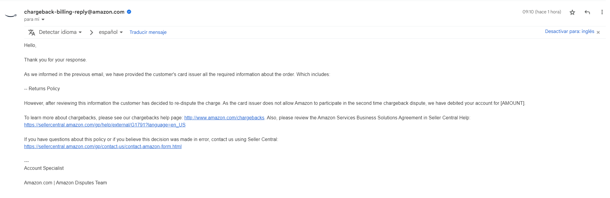Click the 'Returns Policy' line in the email
This screenshot has height=198, width=610.
[x=42, y=89]
